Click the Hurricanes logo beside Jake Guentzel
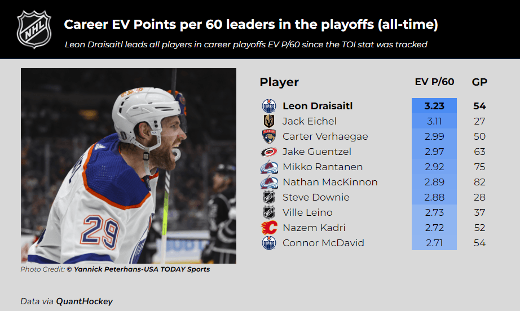The height and width of the screenshot is (311, 520). pyautogui.click(x=268, y=152)
